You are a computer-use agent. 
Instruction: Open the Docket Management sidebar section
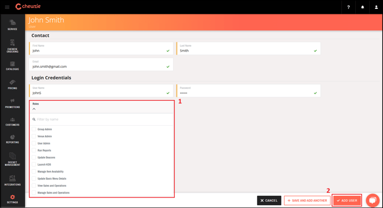12,159
